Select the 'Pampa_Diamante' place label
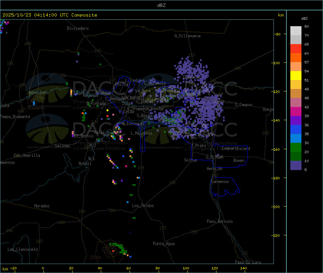323x273 pixels. (x=15, y=117)
